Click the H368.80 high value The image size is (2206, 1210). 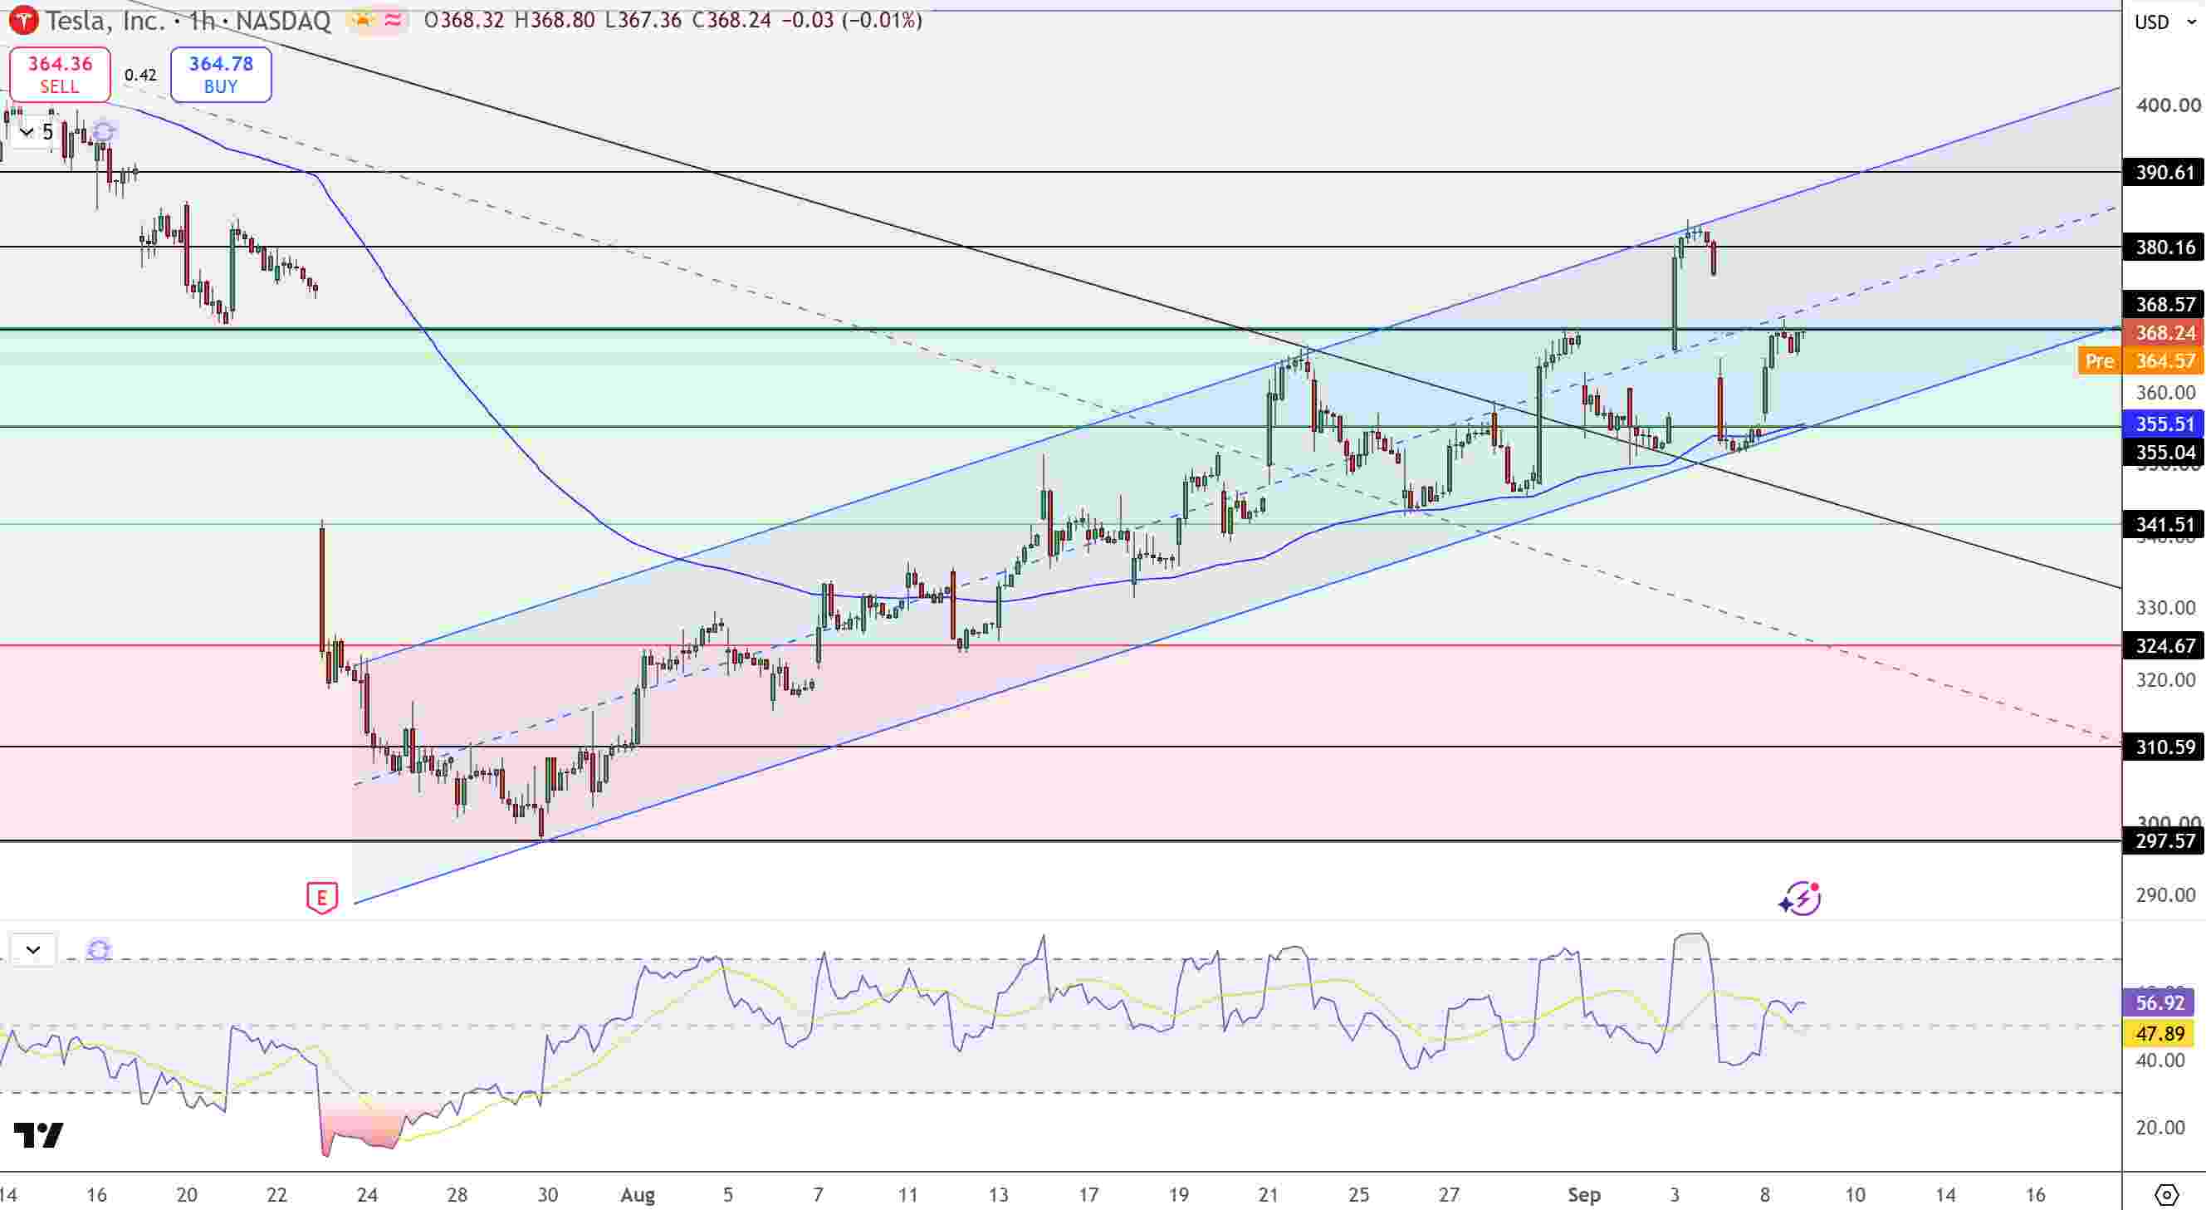pos(555,21)
